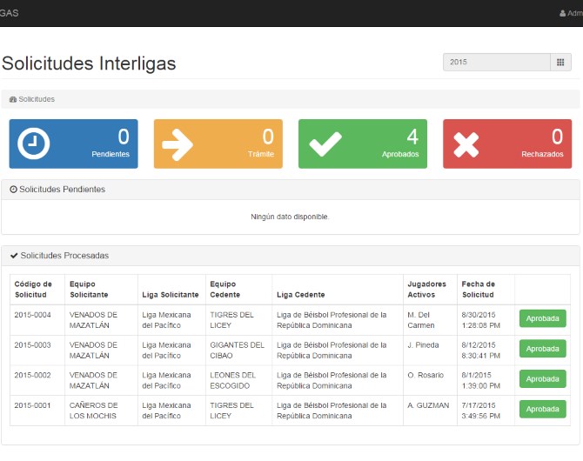Select the Trámite count label
The width and height of the screenshot is (583, 461).
coord(261,154)
